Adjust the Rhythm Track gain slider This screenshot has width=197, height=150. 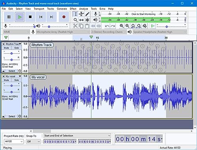tap(11, 53)
